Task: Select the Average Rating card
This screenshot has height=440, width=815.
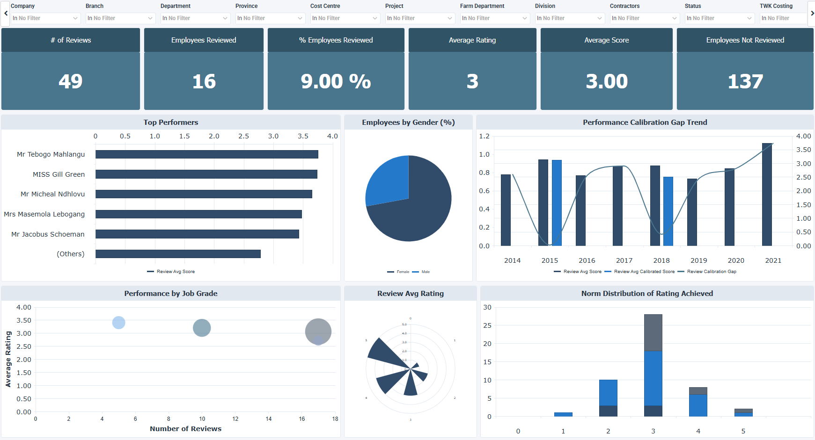Action: (x=472, y=69)
